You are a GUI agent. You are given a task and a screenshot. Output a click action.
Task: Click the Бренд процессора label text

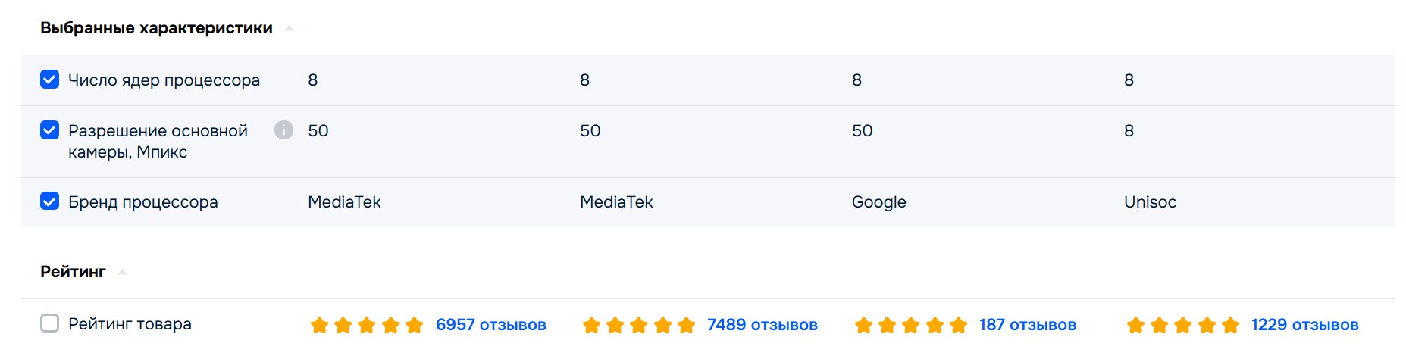point(143,202)
